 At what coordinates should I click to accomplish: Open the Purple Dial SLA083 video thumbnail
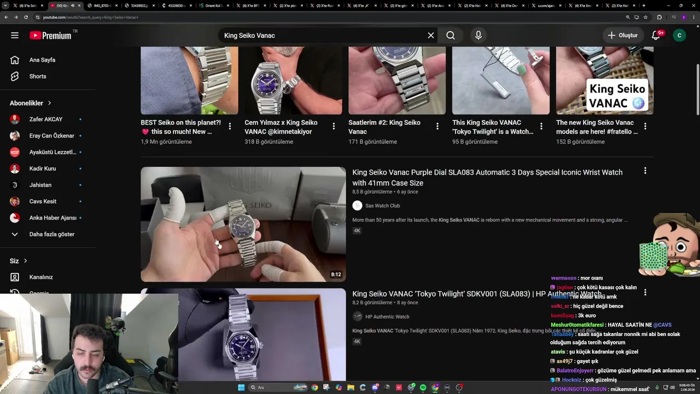click(x=243, y=224)
